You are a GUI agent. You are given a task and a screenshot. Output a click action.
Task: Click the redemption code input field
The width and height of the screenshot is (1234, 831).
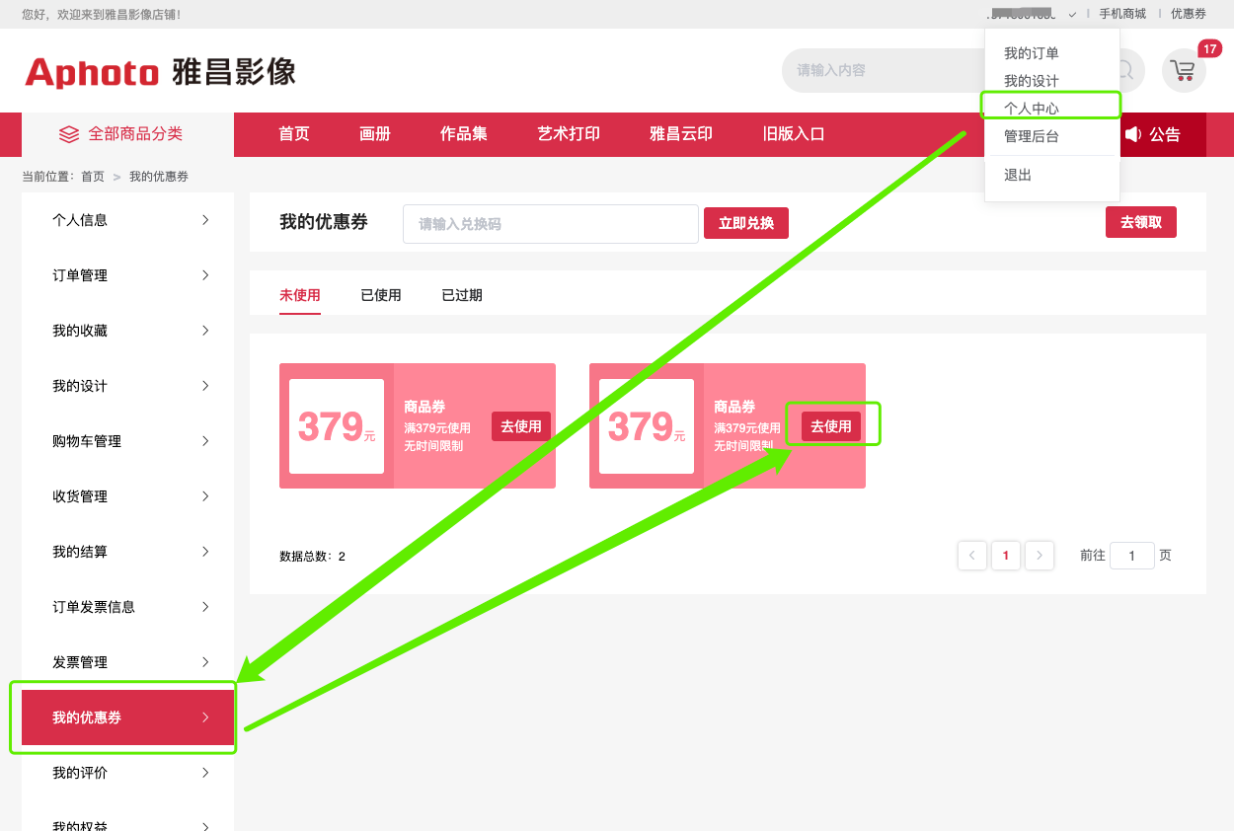[x=550, y=224]
